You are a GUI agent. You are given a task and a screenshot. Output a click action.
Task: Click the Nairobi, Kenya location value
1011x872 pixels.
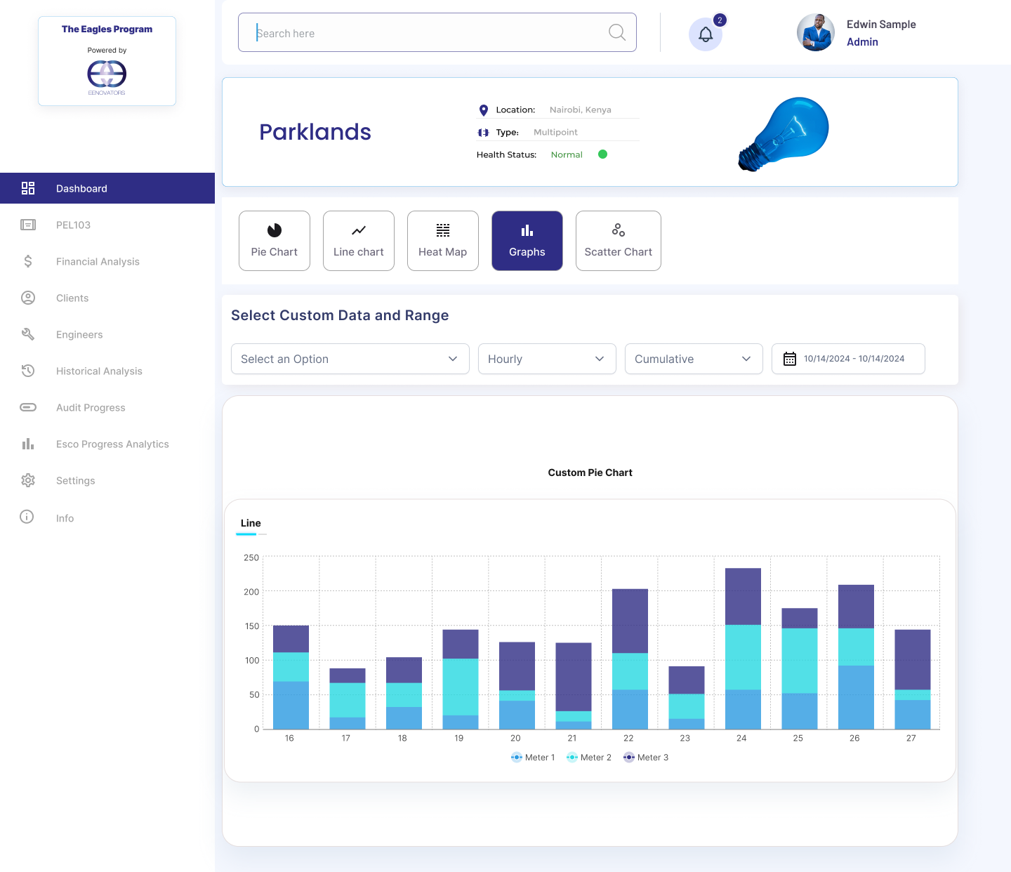[x=581, y=110]
